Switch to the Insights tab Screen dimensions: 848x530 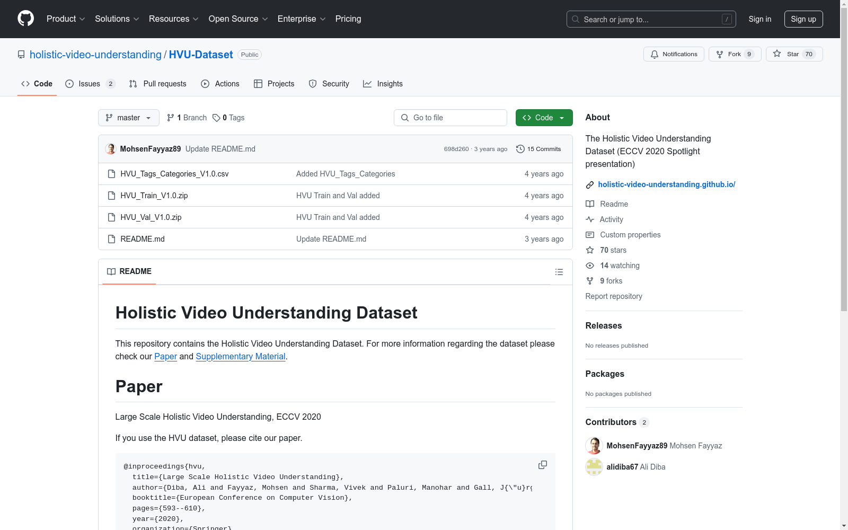click(383, 84)
